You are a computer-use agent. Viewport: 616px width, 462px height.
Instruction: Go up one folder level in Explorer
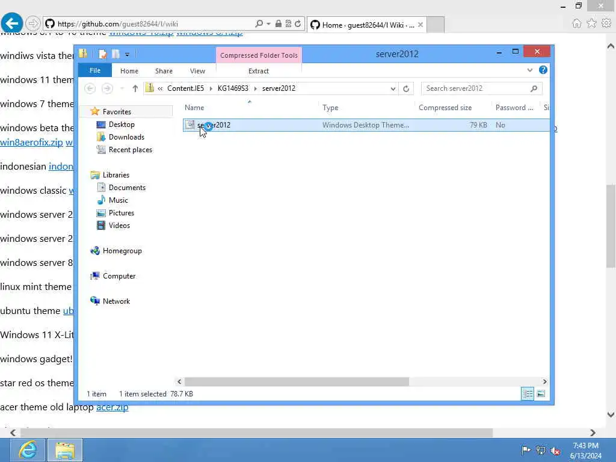coord(135,88)
